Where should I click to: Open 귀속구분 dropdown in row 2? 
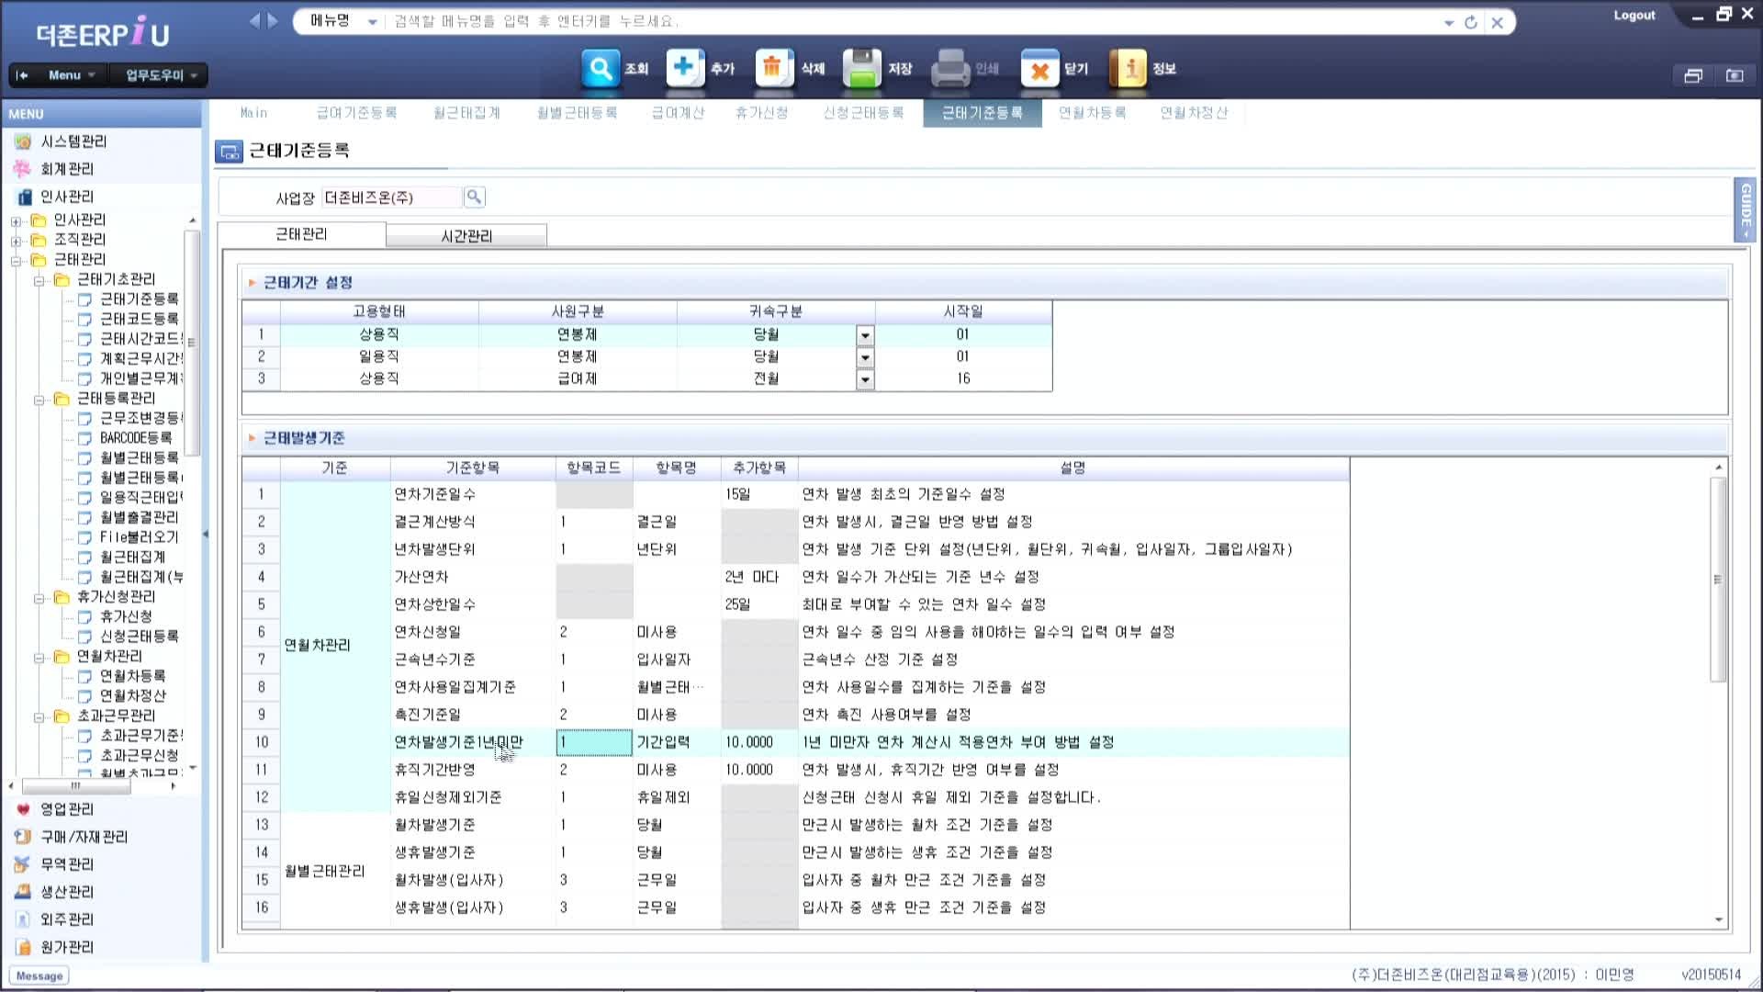865,357
